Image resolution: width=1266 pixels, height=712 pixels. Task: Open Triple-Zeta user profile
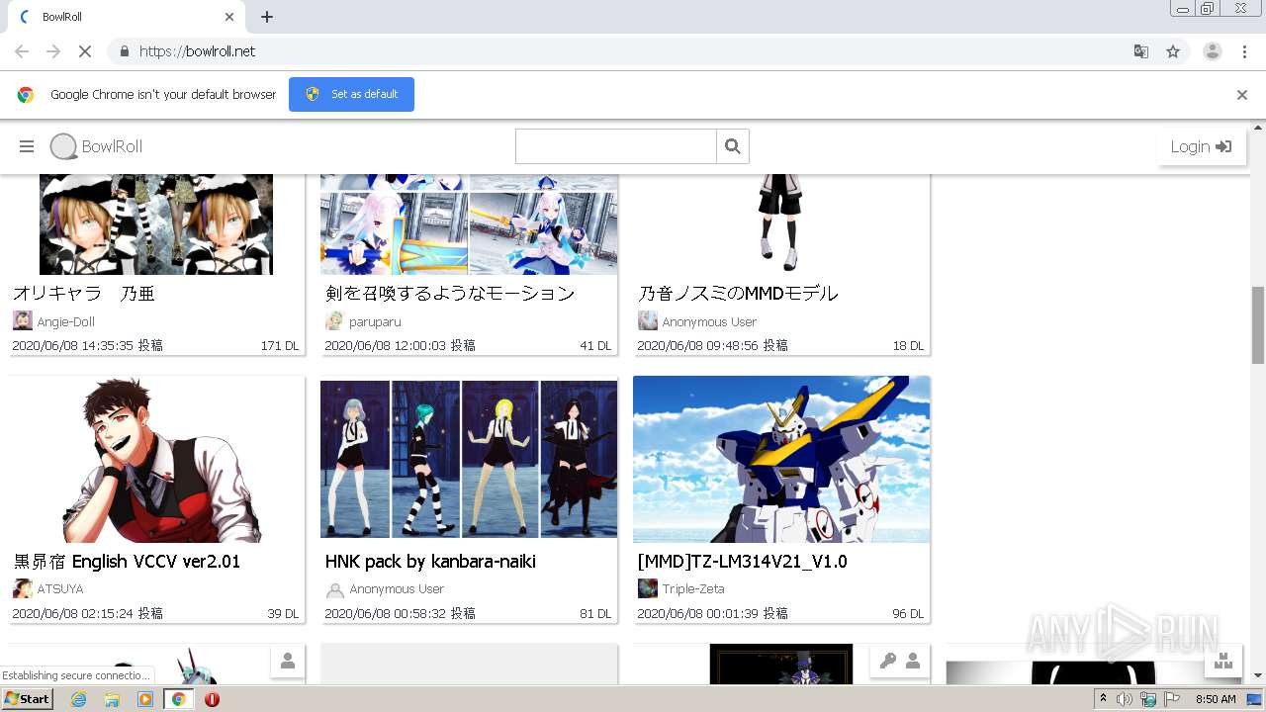point(693,589)
